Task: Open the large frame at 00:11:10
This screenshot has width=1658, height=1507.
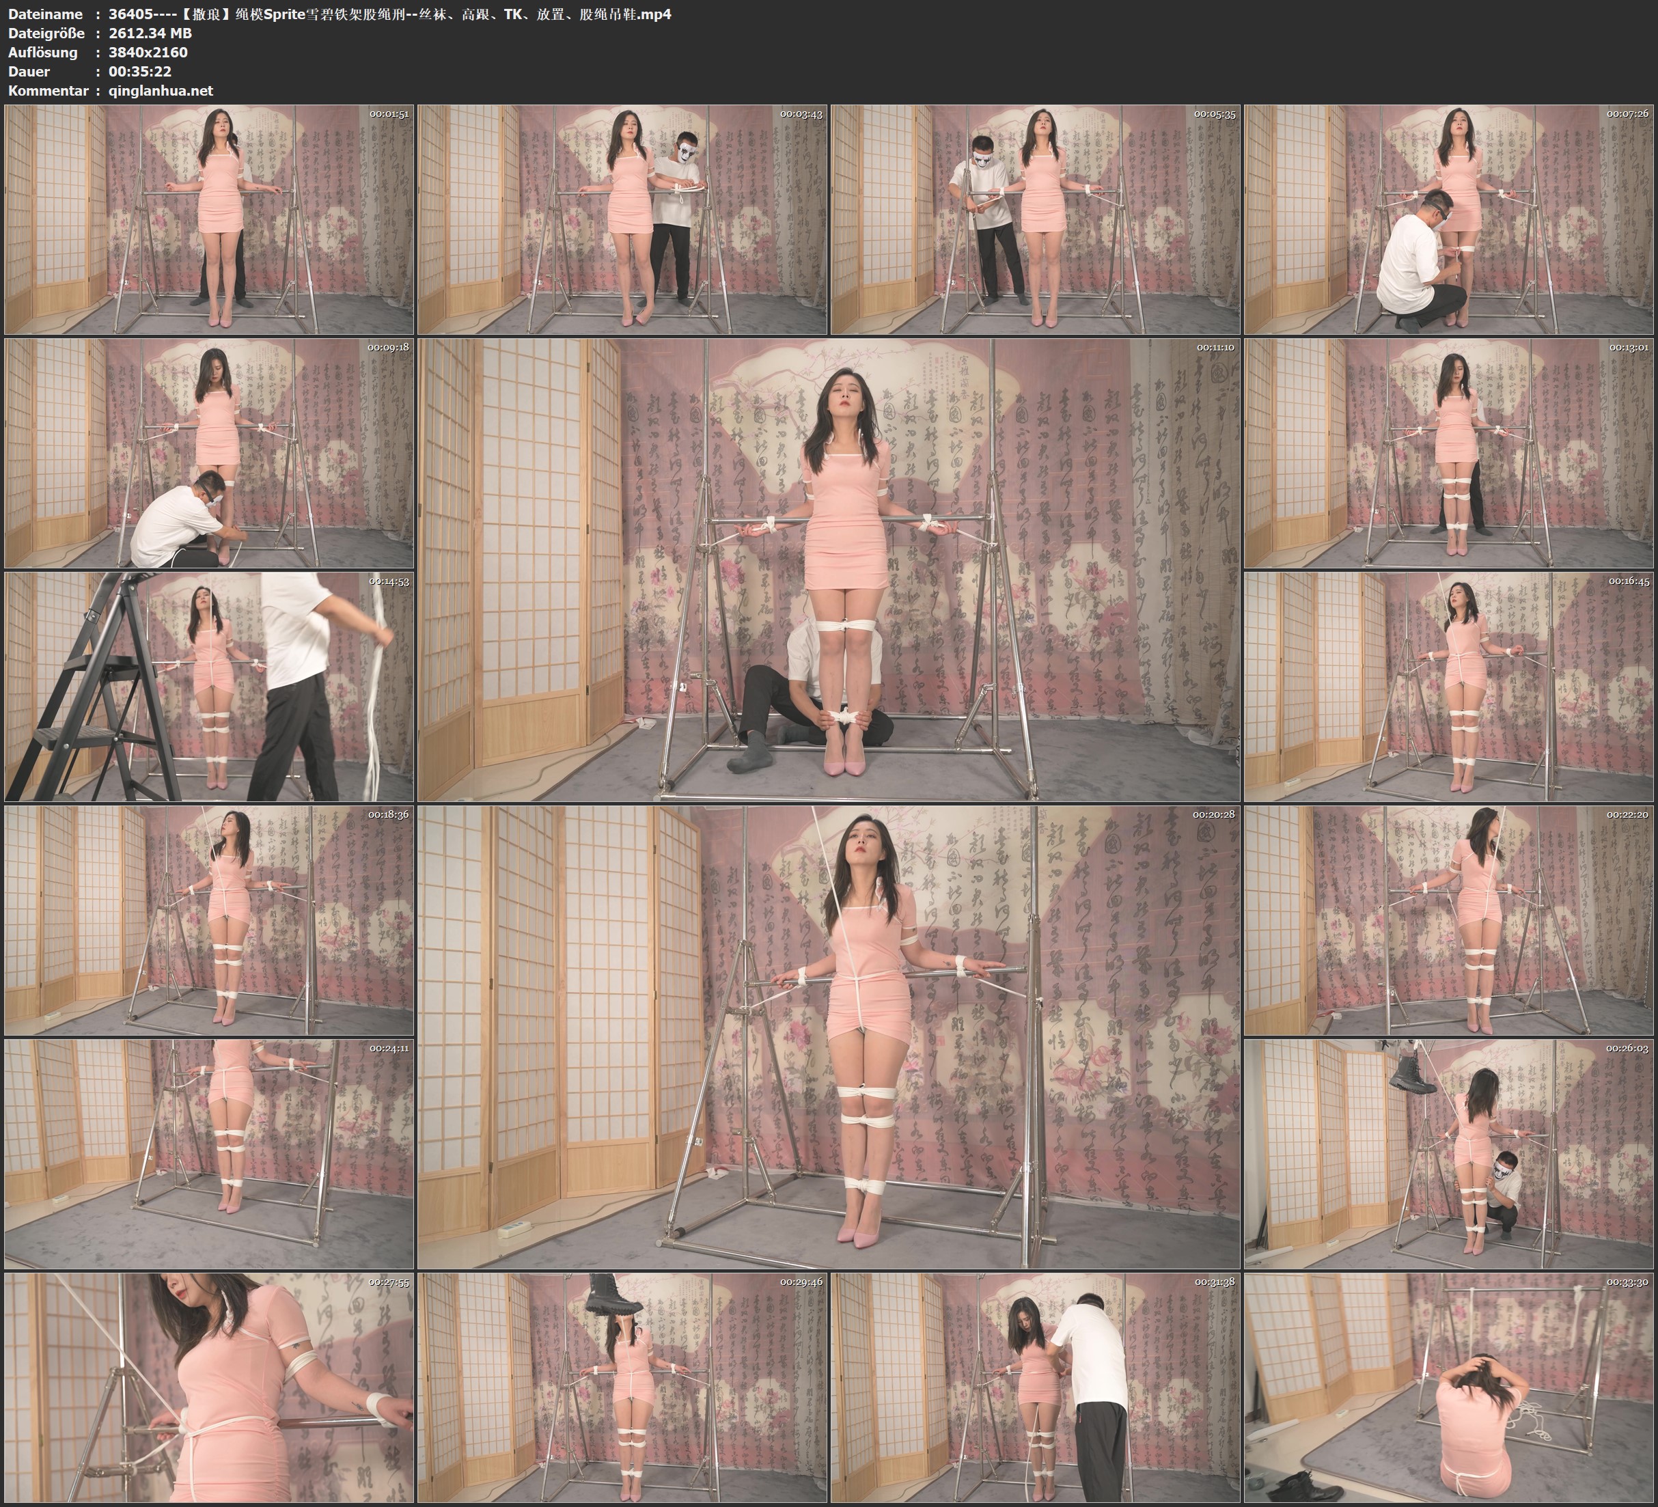Action: 829,569
